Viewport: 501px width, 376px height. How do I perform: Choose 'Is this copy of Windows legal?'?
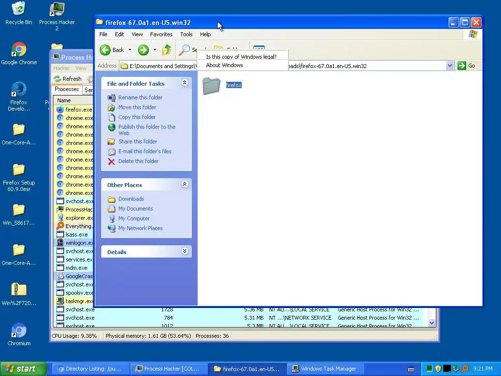tap(241, 57)
